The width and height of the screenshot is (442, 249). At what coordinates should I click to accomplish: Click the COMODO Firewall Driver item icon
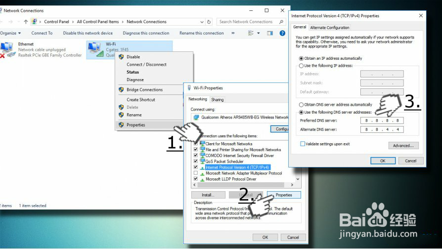tap(202, 155)
